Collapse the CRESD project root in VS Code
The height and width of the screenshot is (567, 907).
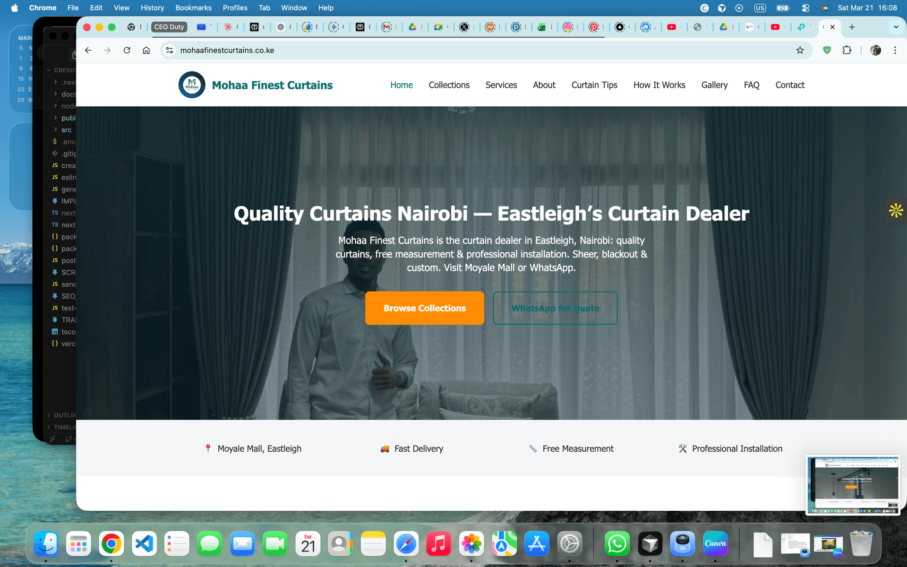tap(61, 70)
